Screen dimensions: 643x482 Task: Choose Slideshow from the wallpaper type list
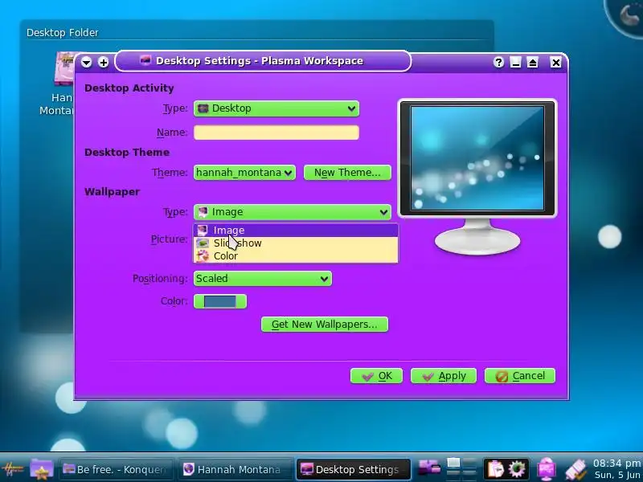click(295, 243)
